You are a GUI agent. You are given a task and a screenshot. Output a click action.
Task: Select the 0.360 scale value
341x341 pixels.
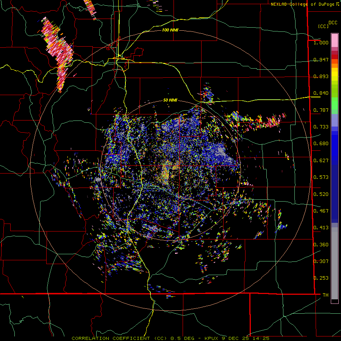click(x=321, y=245)
